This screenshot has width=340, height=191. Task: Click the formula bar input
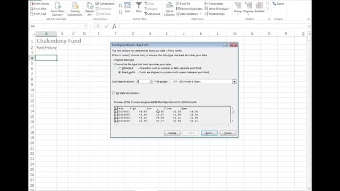(x=212, y=26)
